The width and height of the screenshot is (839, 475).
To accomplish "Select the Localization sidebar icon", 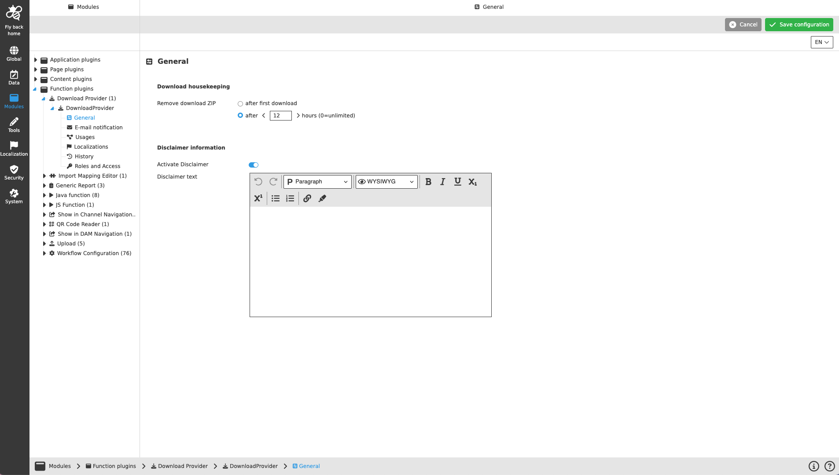I will (x=14, y=148).
